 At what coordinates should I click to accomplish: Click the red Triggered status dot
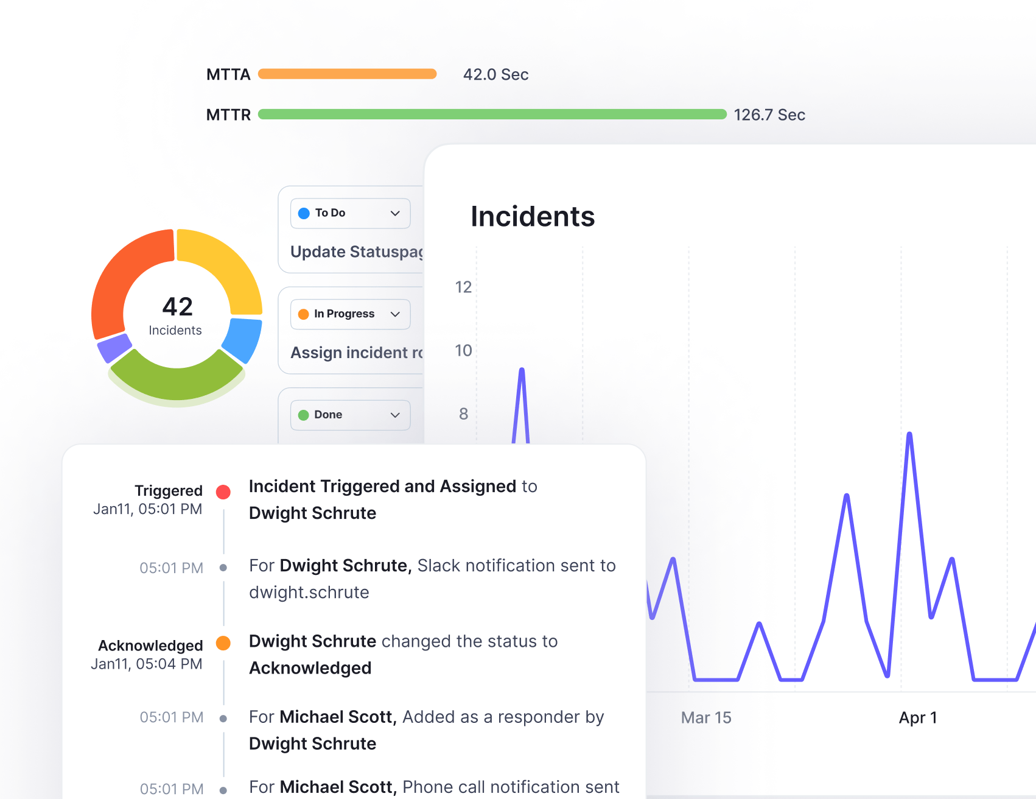223,492
